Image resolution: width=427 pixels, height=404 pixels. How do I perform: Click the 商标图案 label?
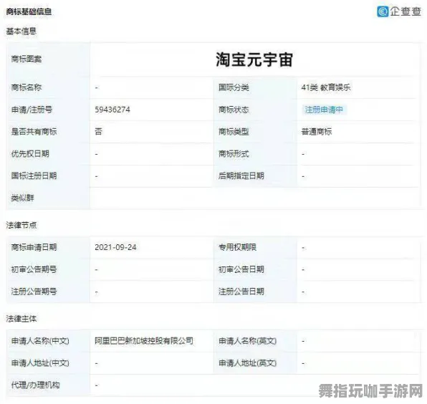27,59
